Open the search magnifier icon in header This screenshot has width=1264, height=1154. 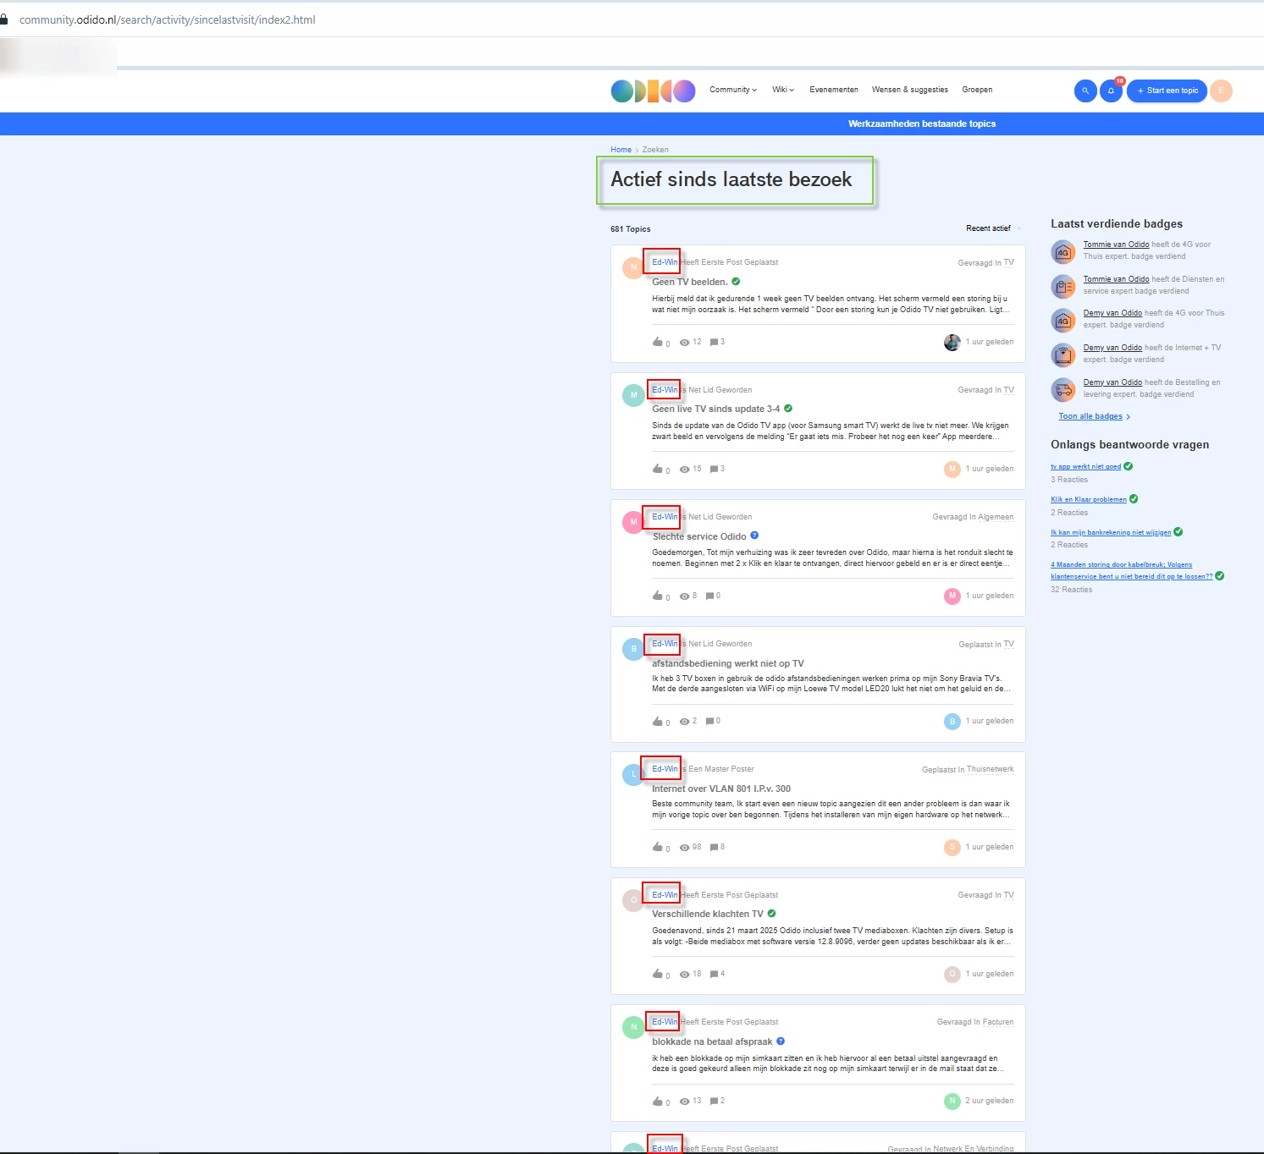pyautogui.click(x=1085, y=91)
